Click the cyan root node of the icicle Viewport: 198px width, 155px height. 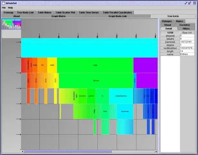[89, 48]
